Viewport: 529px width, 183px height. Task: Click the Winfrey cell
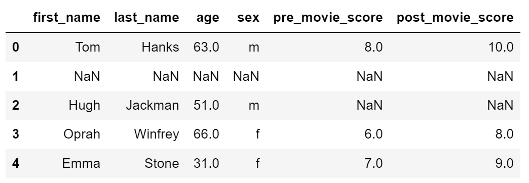point(157,134)
